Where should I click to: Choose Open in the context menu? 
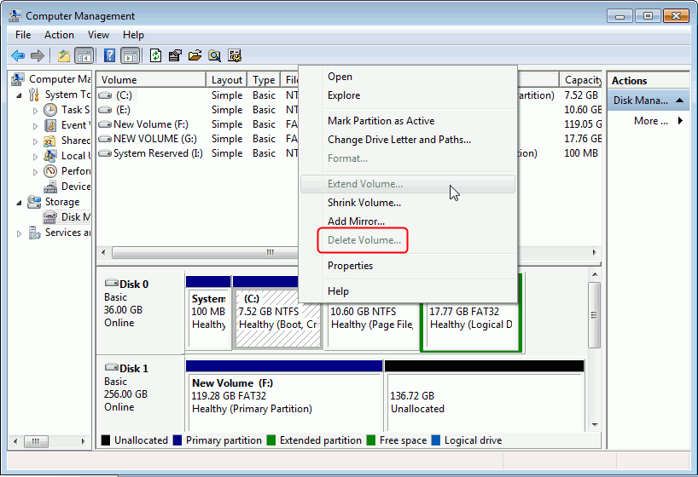pyautogui.click(x=408, y=77)
